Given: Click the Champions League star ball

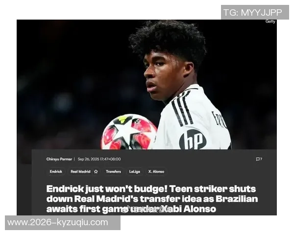Looking at the screenshot, I should pos(129,132).
